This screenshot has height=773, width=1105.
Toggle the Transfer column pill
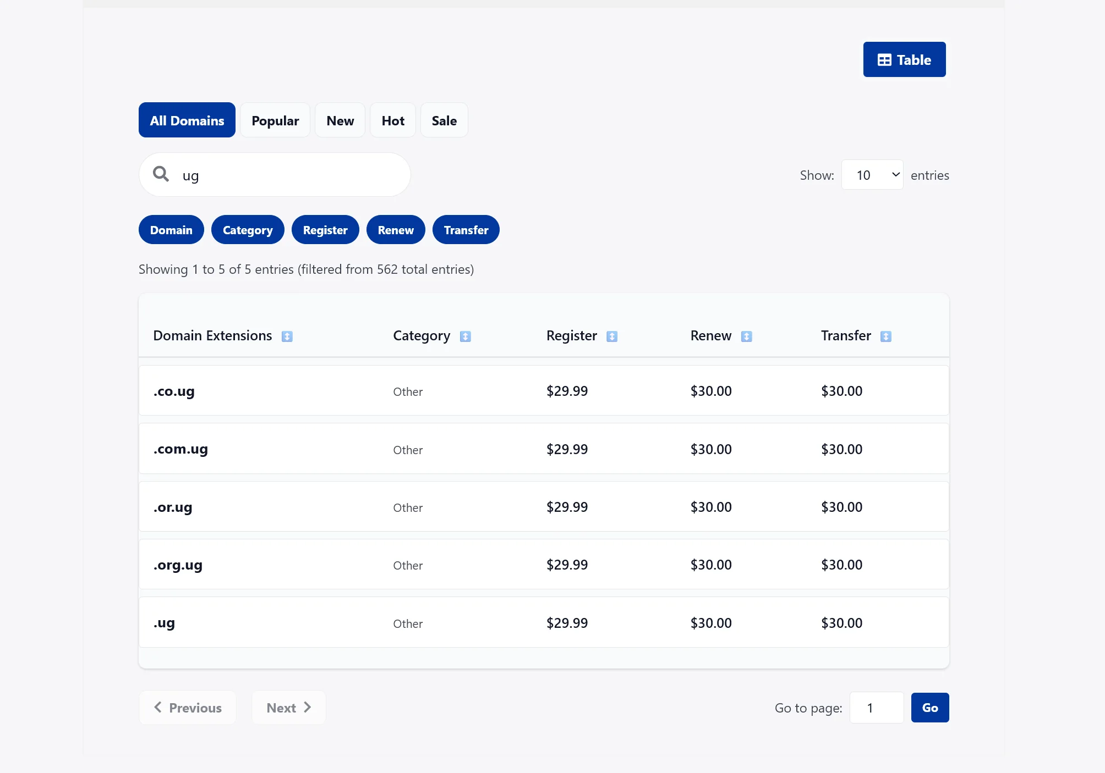[x=466, y=230]
